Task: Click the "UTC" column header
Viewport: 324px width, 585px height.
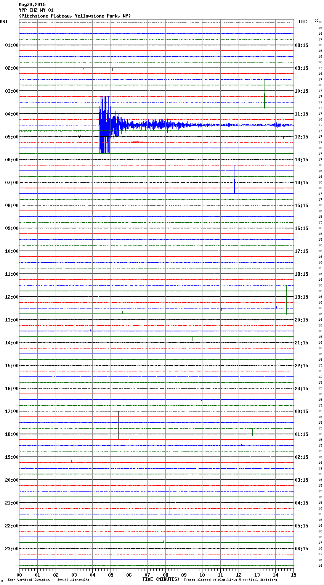Action: (303, 22)
